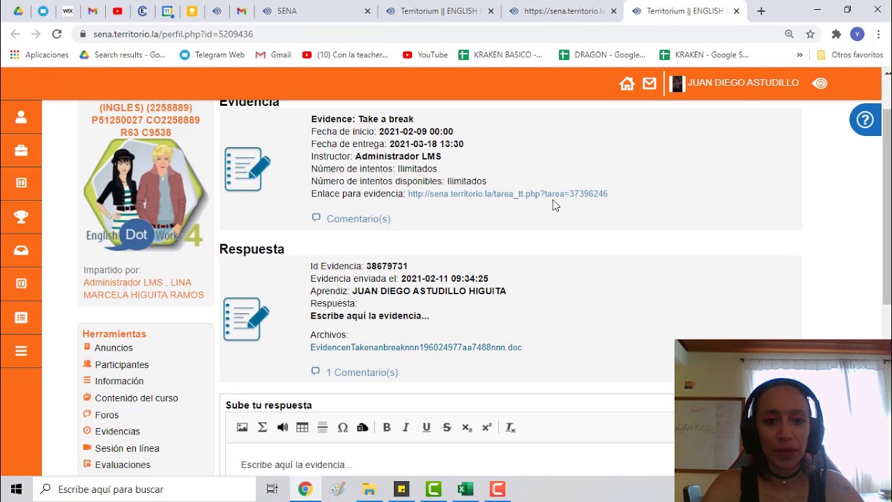This screenshot has width=892, height=502.
Task: Open the Evaluaciones tool link
Action: [123, 465]
